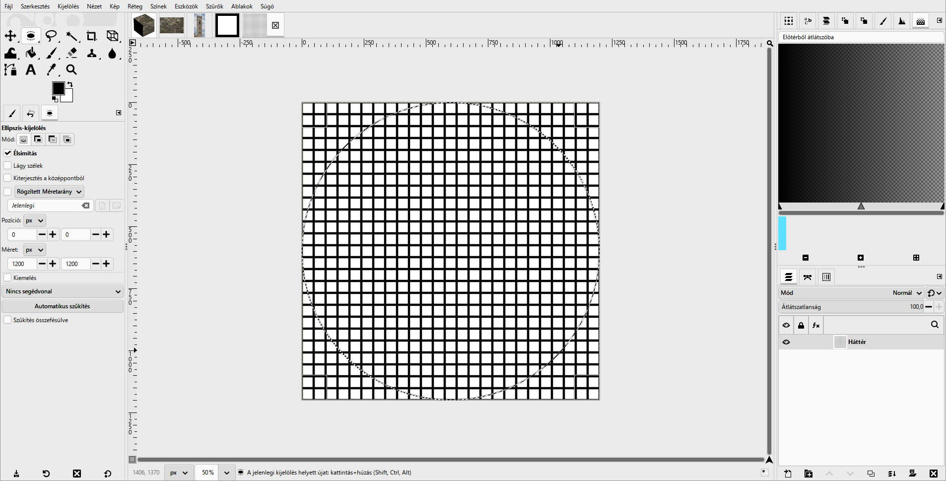Enable Szűkítés összefésülve checkbox

7,320
